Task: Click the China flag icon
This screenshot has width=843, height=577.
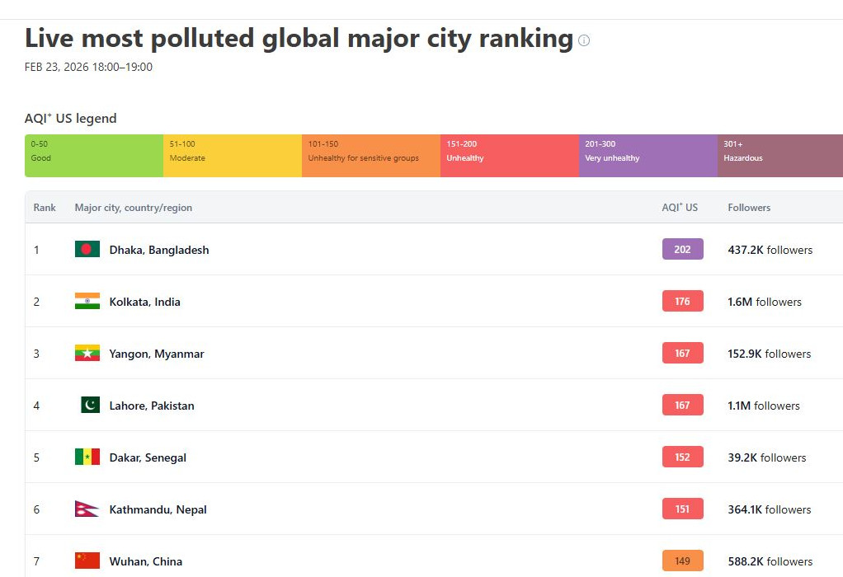Action: point(87,561)
